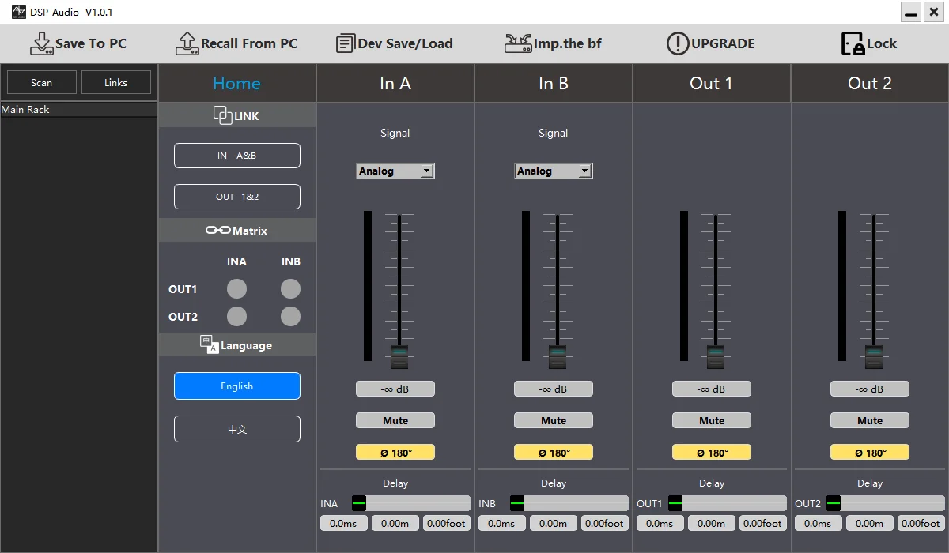Click the Recall From PC upload icon

pos(187,43)
